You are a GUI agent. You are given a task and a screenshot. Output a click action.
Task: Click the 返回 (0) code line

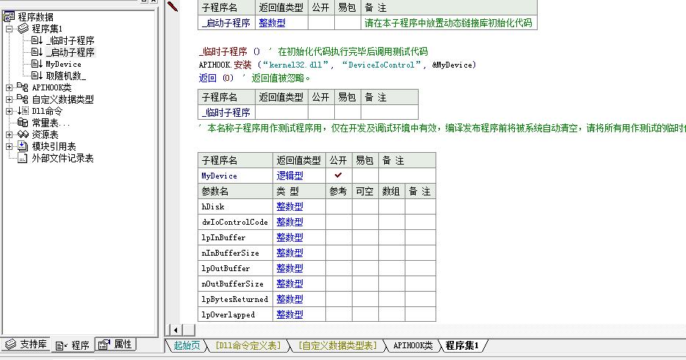coord(254,79)
